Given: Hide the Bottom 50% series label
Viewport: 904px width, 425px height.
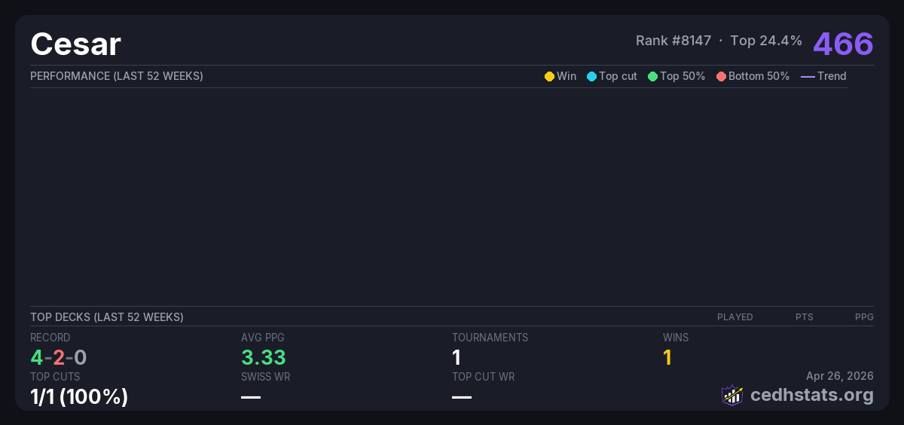Looking at the screenshot, I should click(759, 76).
